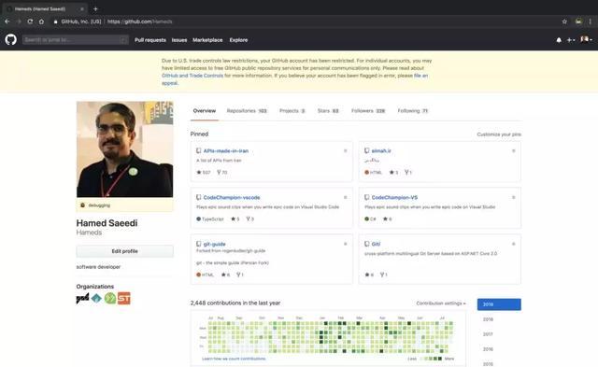The image size is (598, 367).
Task: Click the Edit profile button
Action: pos(124,251)
